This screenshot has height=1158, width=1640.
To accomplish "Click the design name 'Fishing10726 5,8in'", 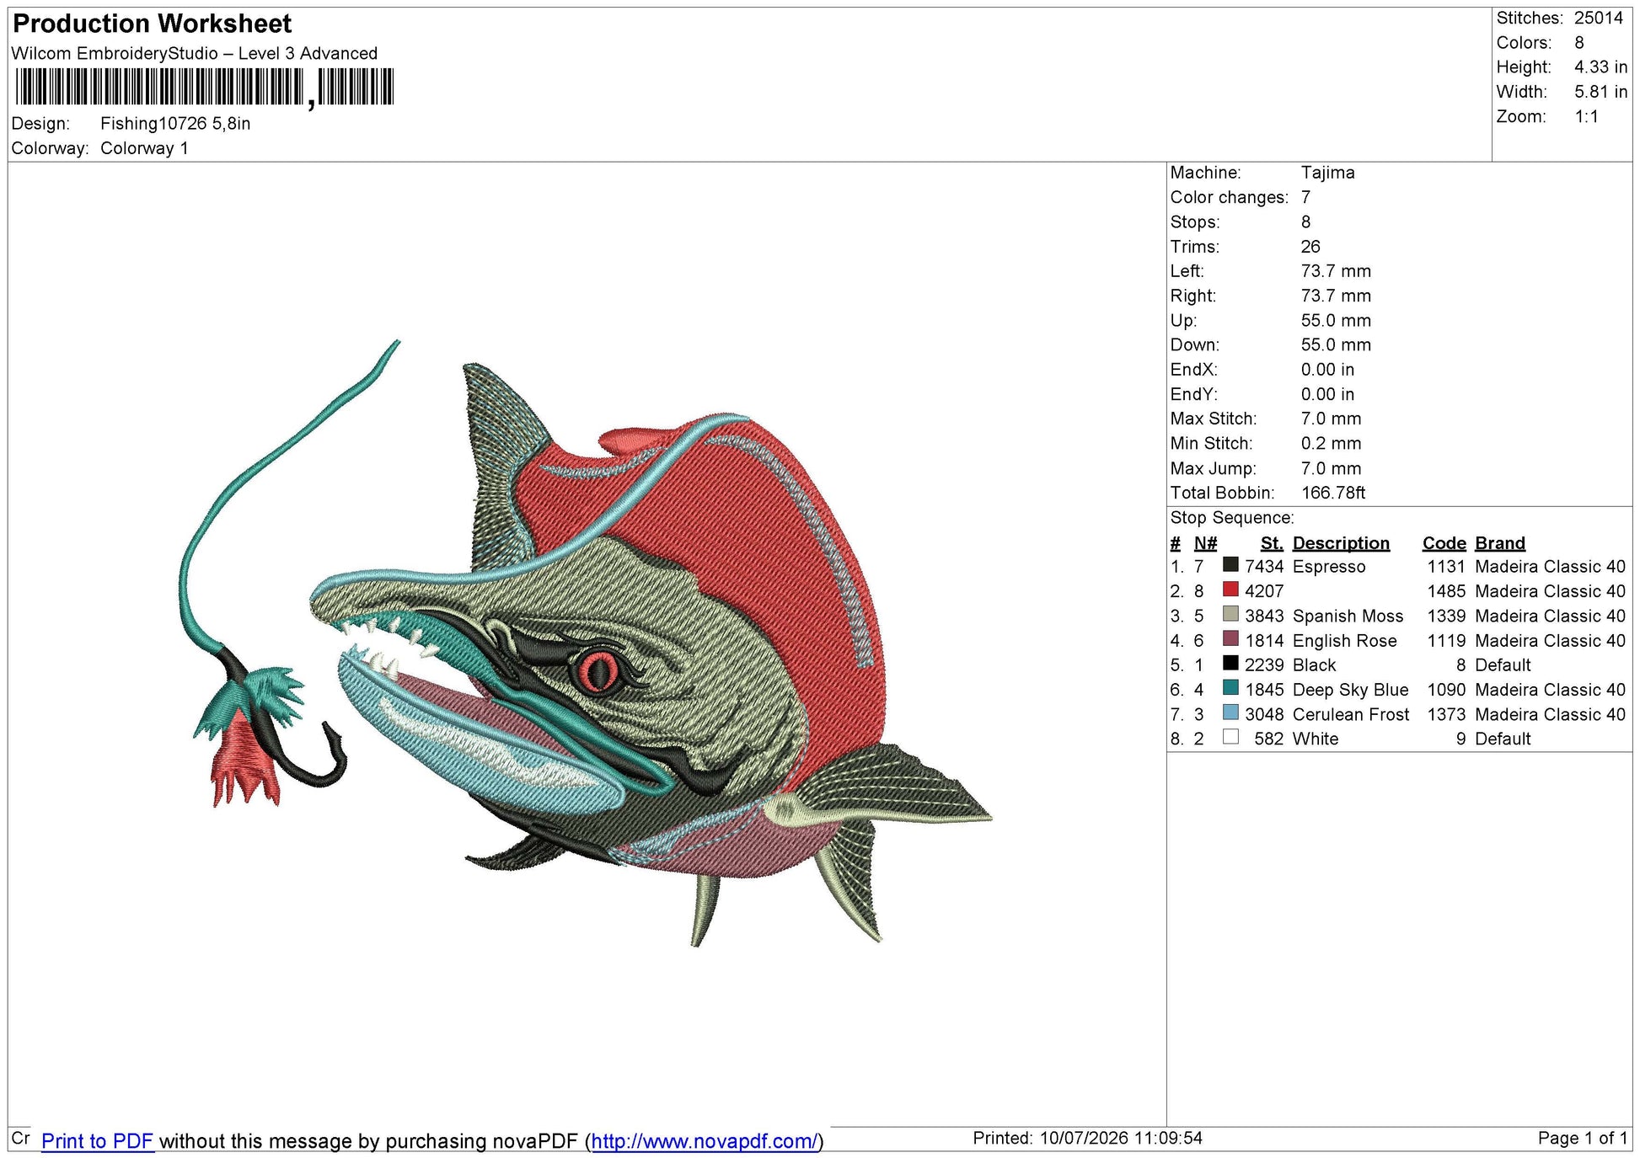I will [x=175, y=124].
